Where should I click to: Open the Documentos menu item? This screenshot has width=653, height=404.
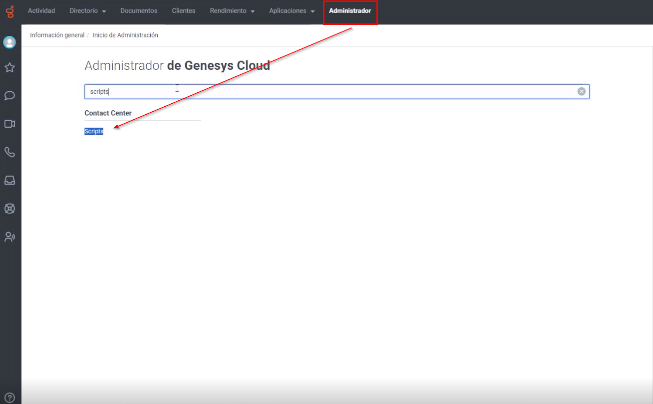139,10
